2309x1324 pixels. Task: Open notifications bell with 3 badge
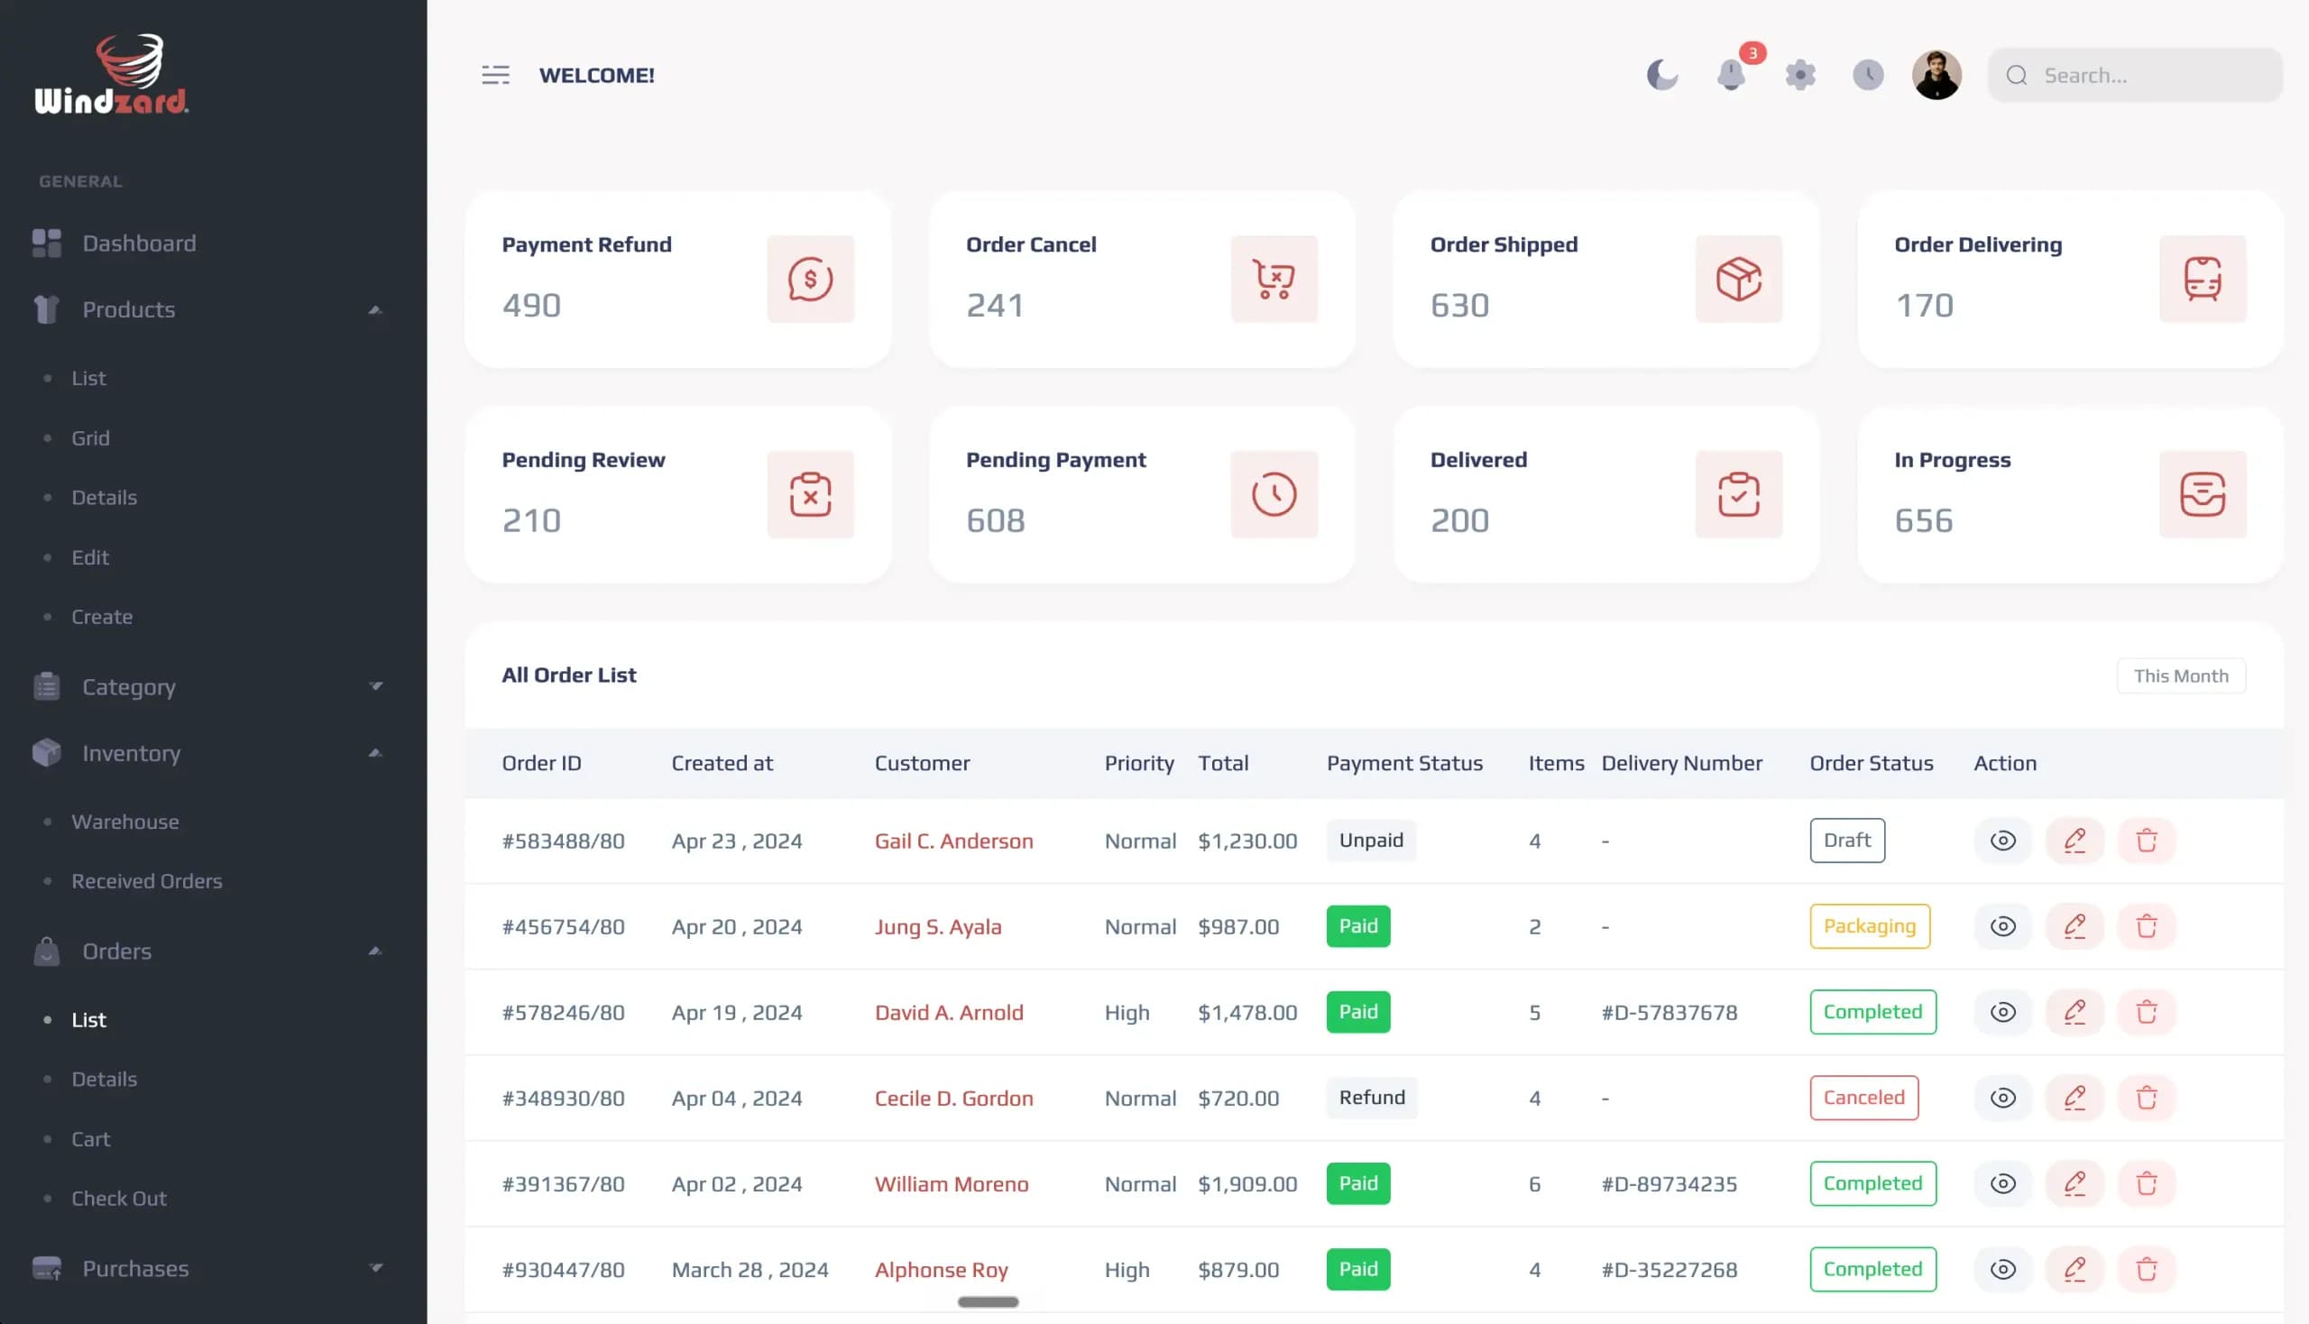pos(1732,75)
